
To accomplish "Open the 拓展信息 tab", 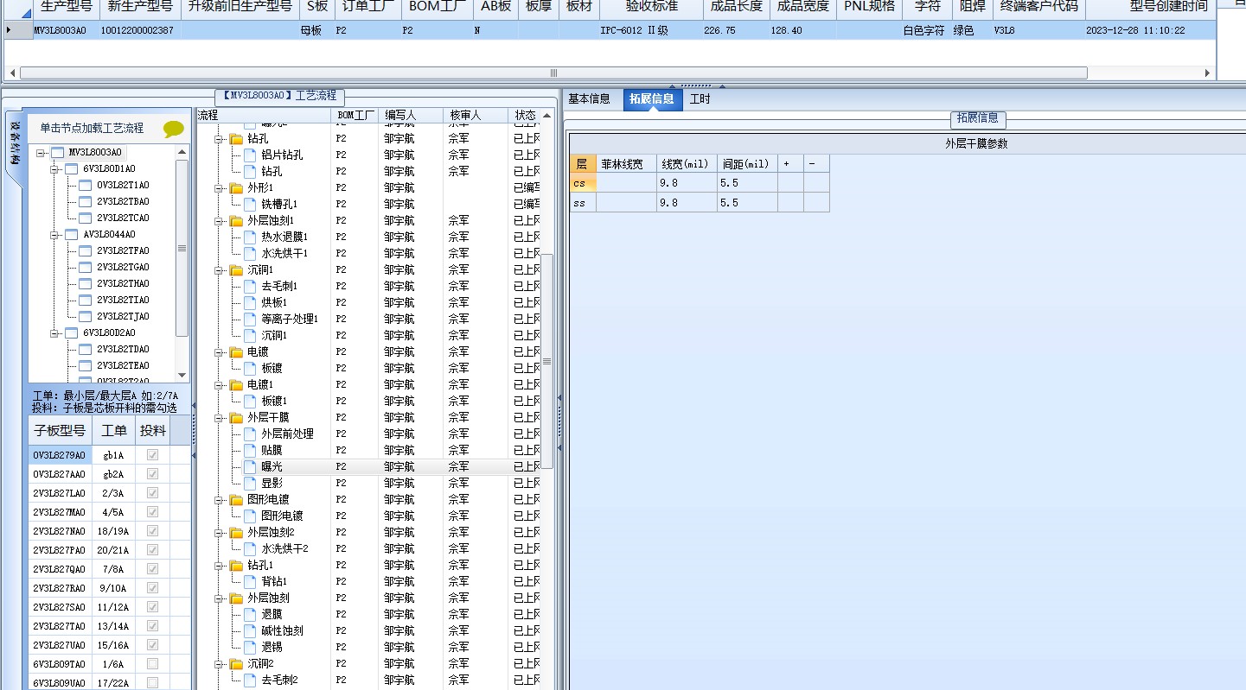I will 651,99.
